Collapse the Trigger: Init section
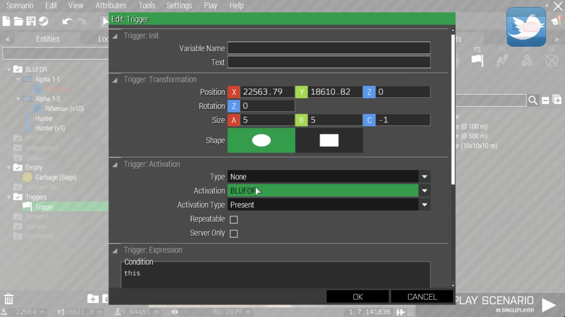Screen dimensions: 565x317 [x=115, y=36]
